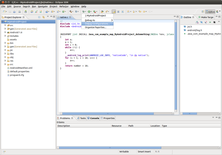Viewport: 222px width, 155px height.
Task: Collapse all in Project Explorer
Action: coord(39,17)
